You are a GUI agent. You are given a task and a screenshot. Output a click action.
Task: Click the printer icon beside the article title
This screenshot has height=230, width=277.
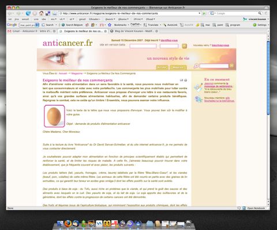pyautogui.click(x=185, y=80)
